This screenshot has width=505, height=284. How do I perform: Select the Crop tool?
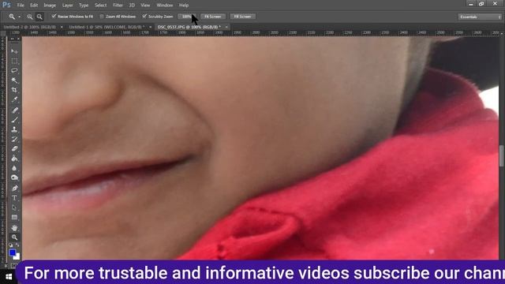click(x=14, y=90)
